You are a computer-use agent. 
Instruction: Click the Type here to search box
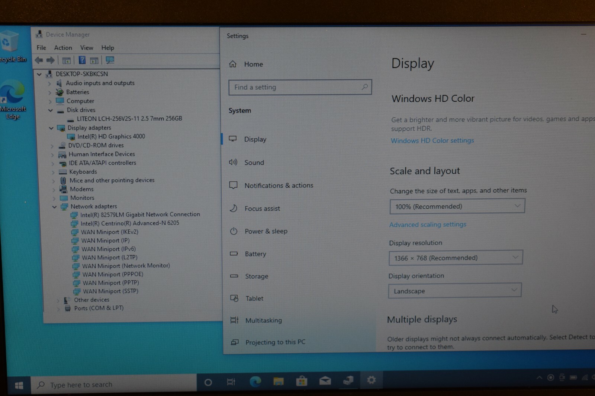pyautogui.click(x=114, y=384)
